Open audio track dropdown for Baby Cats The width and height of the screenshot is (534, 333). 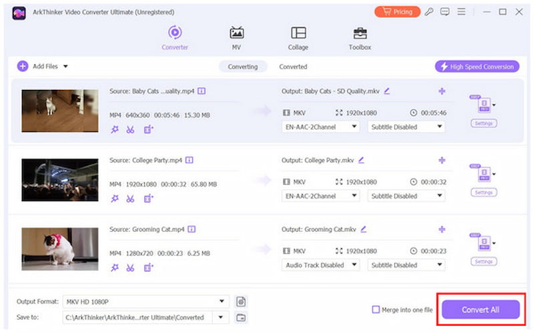pos(320,127)
